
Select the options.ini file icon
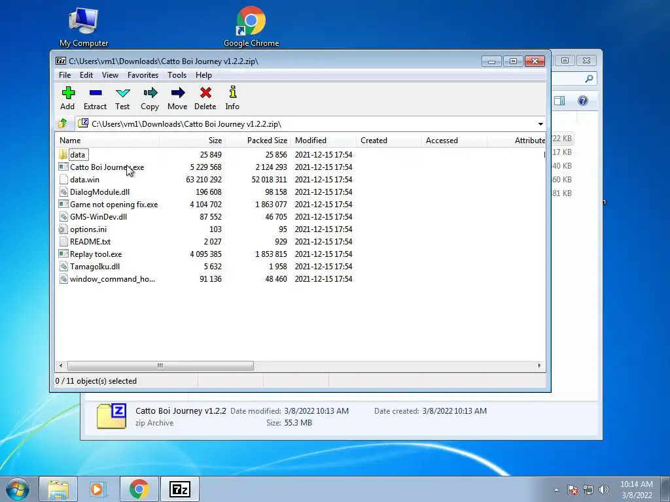point(63,229)
